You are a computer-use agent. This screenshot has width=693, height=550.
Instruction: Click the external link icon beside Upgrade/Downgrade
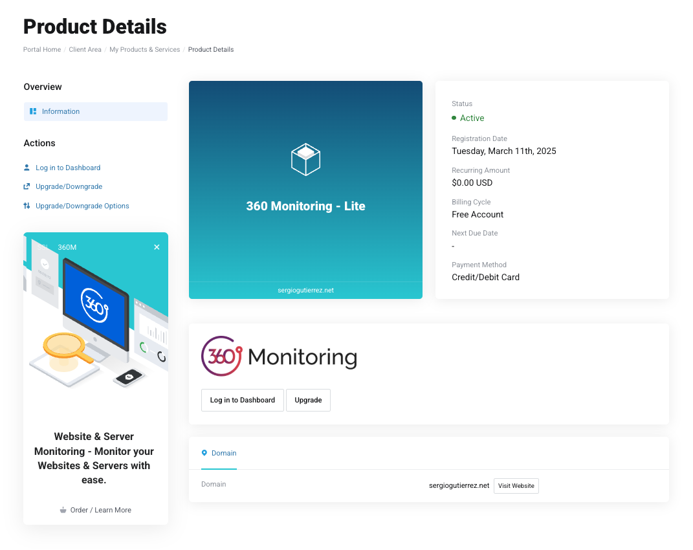[x=27, y=186]
